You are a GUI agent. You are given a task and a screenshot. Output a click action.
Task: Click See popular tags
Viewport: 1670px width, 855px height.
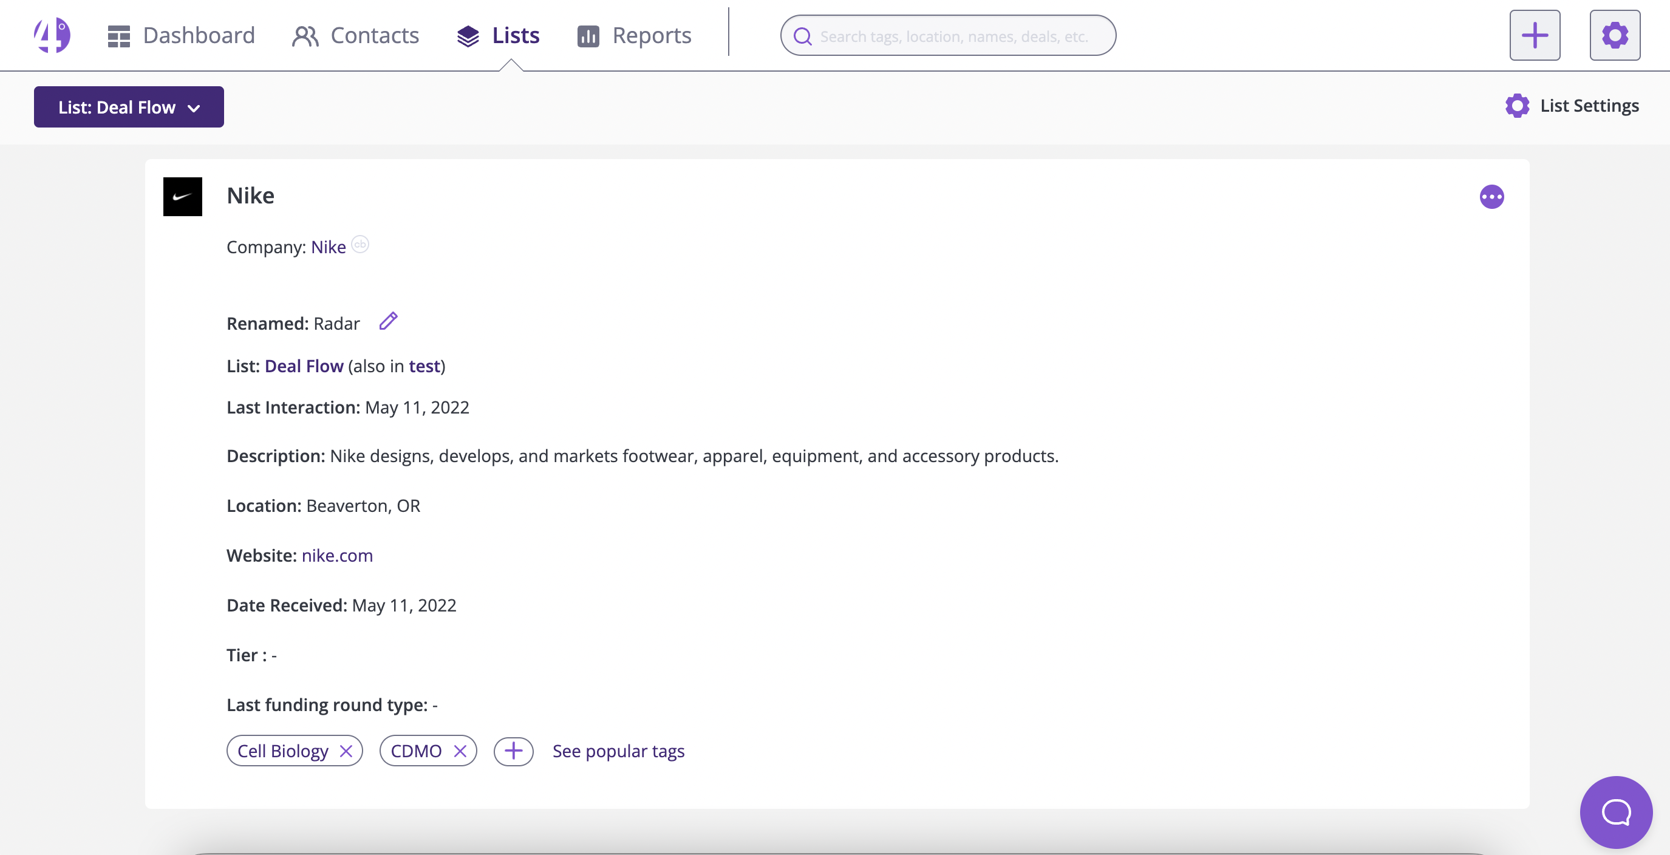point(618,751)
